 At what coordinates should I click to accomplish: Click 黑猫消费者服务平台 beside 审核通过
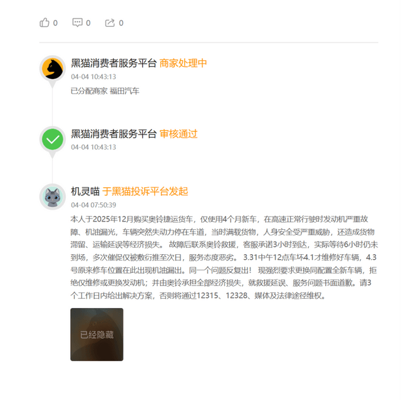click(113, 134)
